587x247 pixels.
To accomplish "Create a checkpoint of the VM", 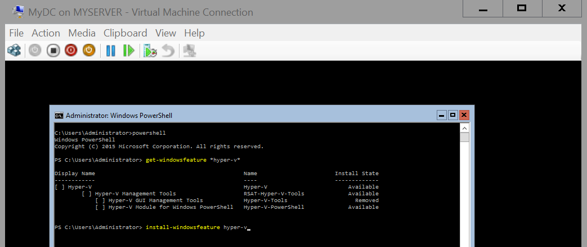I will 150,51.
